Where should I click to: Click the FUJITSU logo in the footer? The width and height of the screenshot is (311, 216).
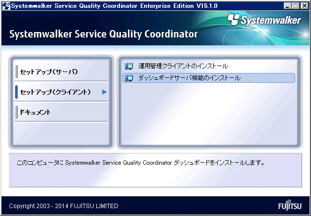coord(290,205)
